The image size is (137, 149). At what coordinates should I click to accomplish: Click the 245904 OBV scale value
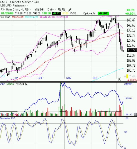pos(128,84)
